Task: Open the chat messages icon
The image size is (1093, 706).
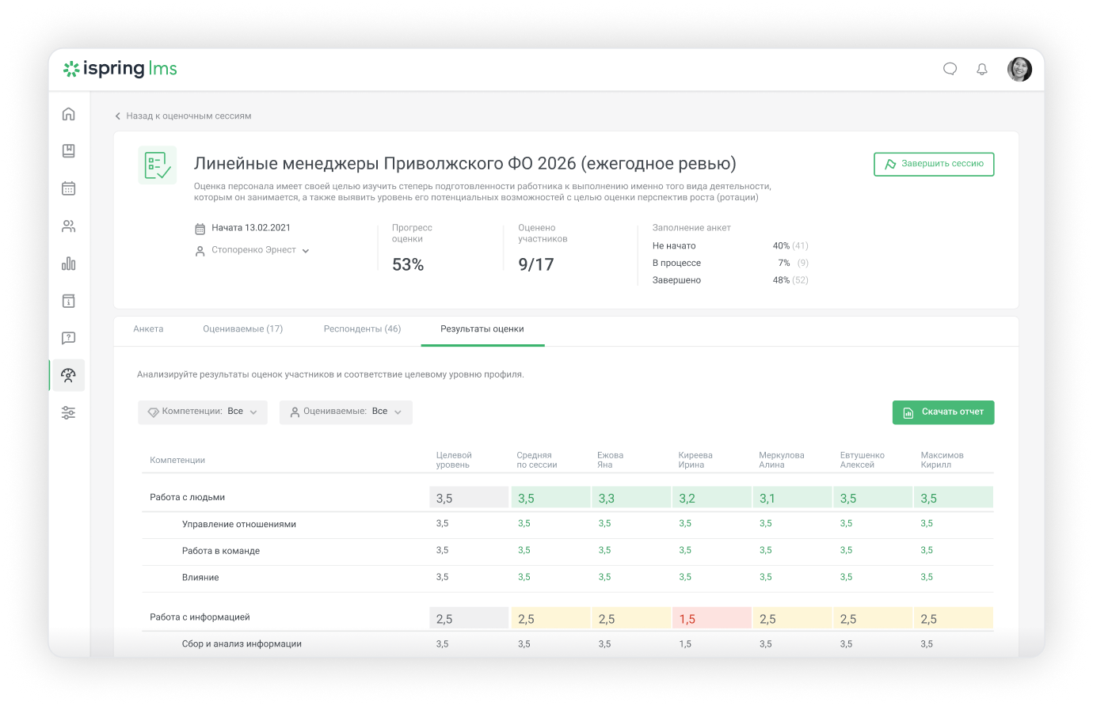Action: pos(950,70)
